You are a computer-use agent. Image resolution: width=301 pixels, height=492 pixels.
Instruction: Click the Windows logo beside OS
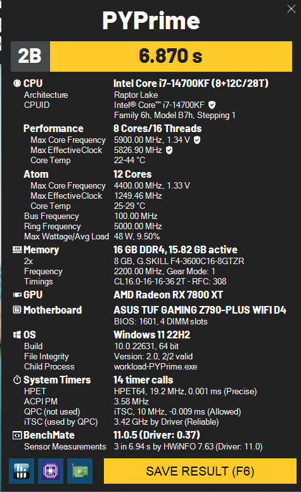pos(17,335)
